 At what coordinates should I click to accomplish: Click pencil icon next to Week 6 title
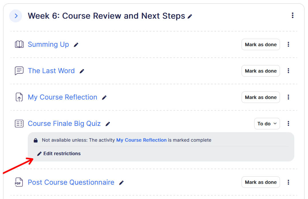click(x=190, y=17)
